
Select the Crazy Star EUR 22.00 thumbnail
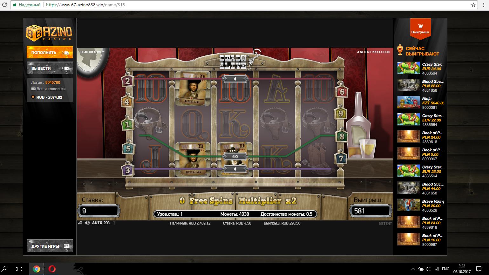coord(409,120)
